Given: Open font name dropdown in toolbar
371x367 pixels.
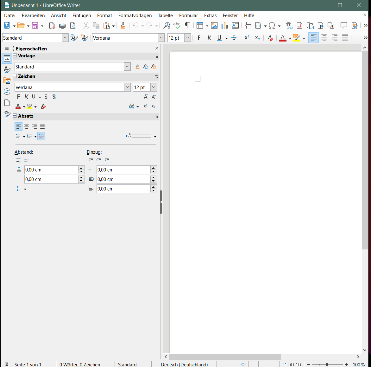Looking at the screenshot, I should [161, 38].
